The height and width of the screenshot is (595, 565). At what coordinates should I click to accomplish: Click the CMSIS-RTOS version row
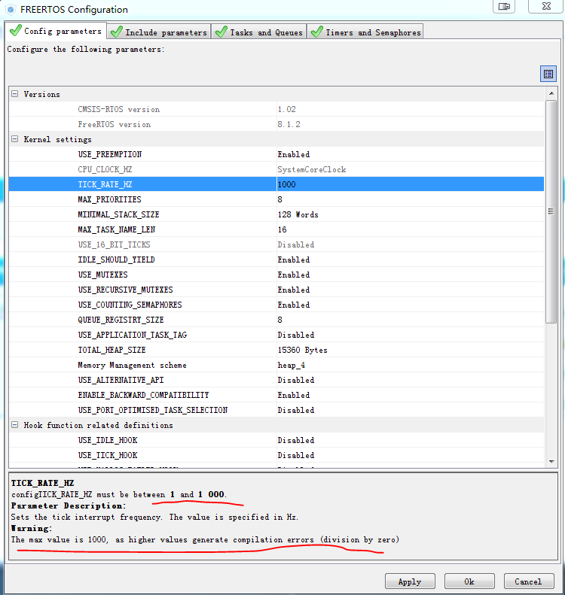coord(276,109)
